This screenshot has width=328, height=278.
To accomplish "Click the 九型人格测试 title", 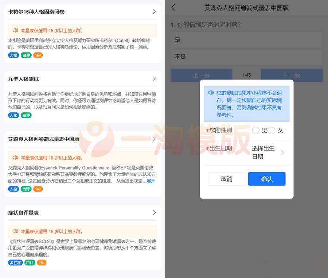I will click(23, 79).
